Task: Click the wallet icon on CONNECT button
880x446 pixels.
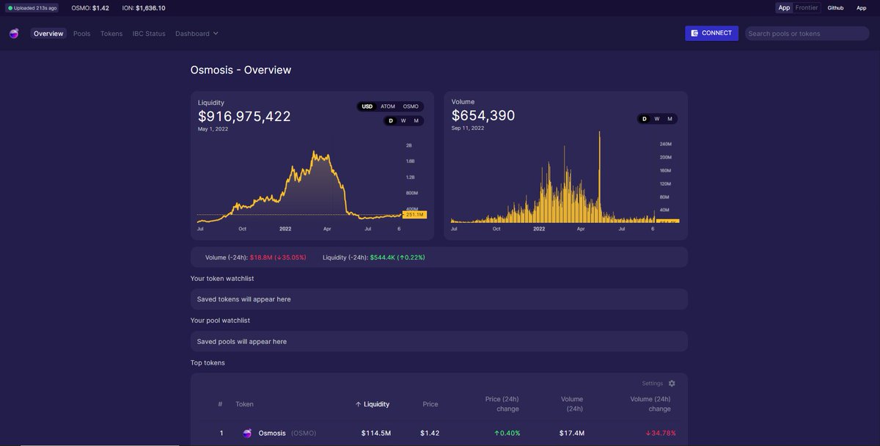Action: pos(694,33)
